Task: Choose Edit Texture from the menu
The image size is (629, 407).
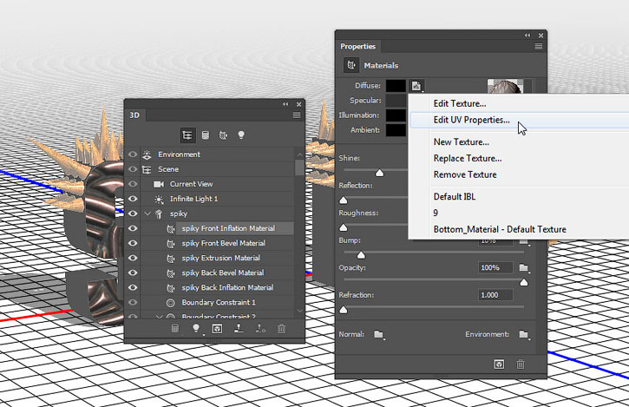Action: point(460,103)
